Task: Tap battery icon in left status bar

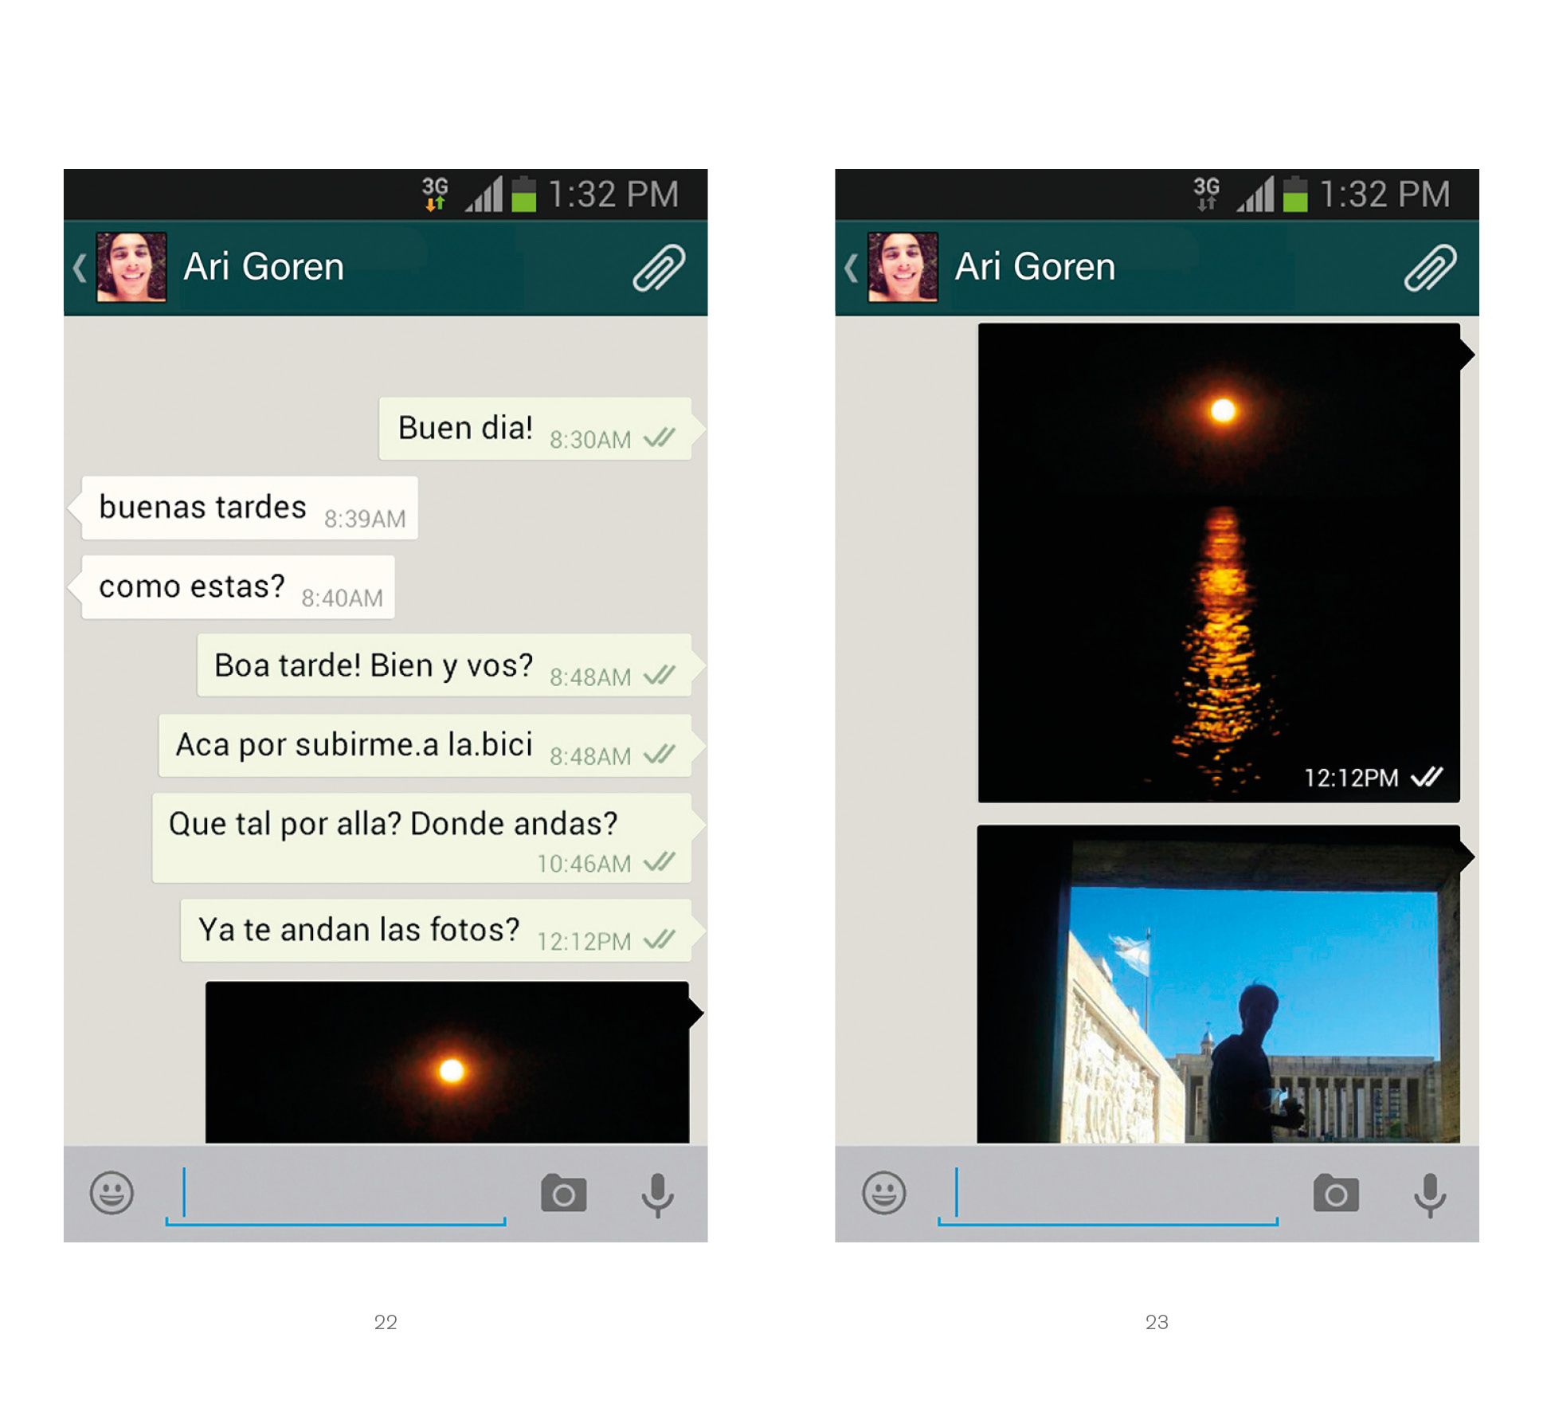Action: point(523,194)
